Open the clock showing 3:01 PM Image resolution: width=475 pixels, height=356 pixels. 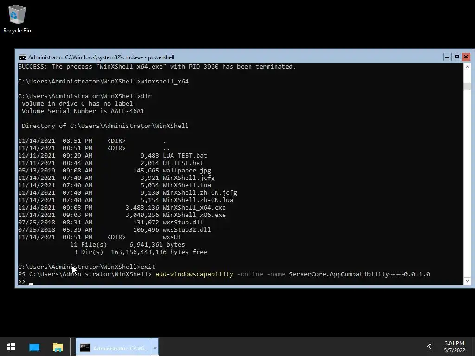point(455,347)
